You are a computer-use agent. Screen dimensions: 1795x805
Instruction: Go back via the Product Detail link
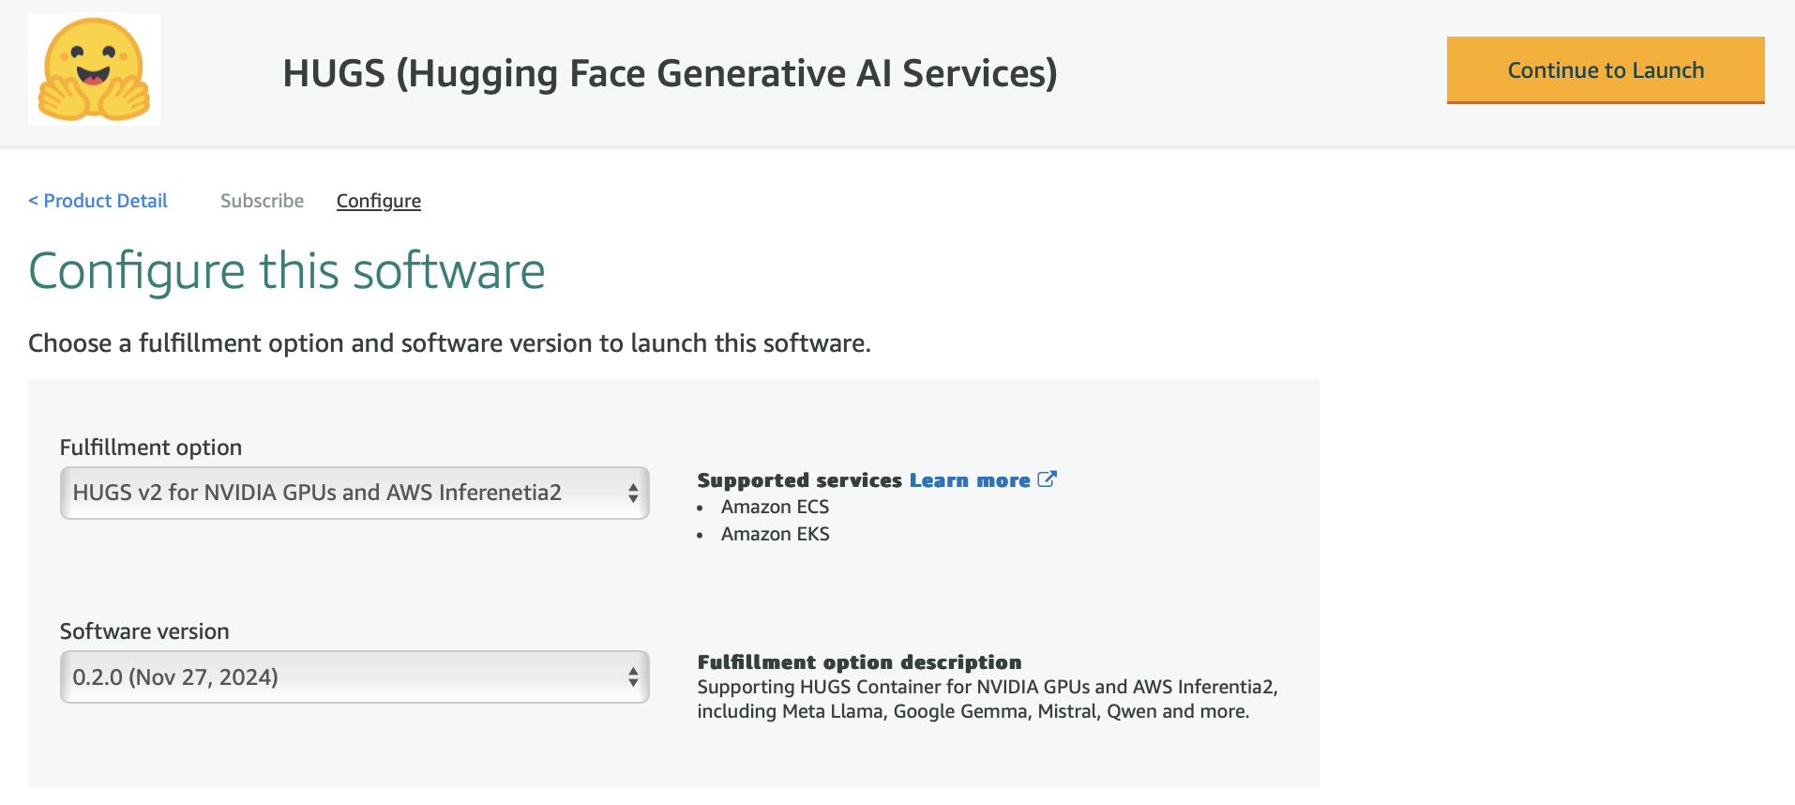98,201
